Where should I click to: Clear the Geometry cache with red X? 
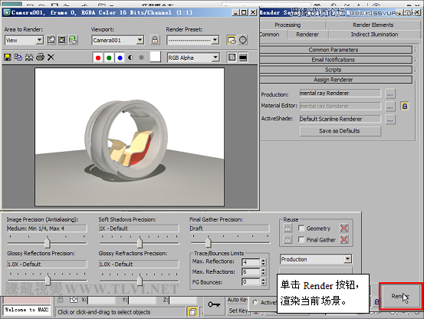(x=344, y=228)
